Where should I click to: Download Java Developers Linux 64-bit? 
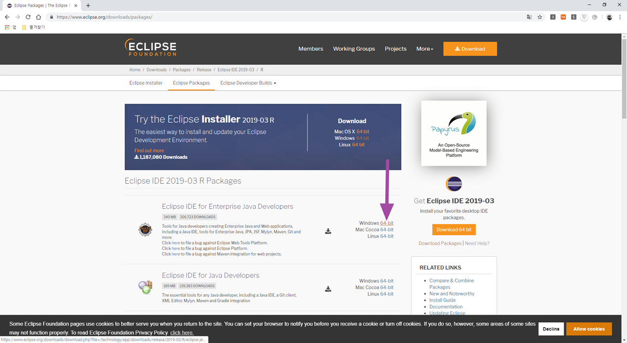pos(387,294)
